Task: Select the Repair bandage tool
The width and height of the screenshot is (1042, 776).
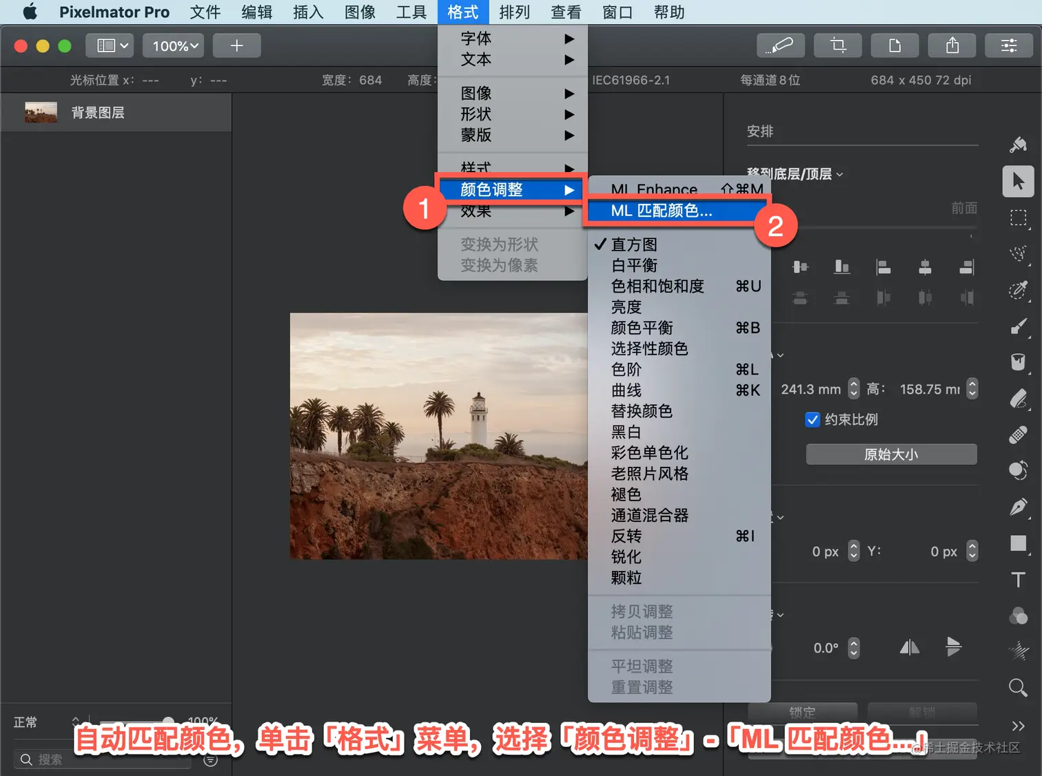Action: click(1018, 434)
